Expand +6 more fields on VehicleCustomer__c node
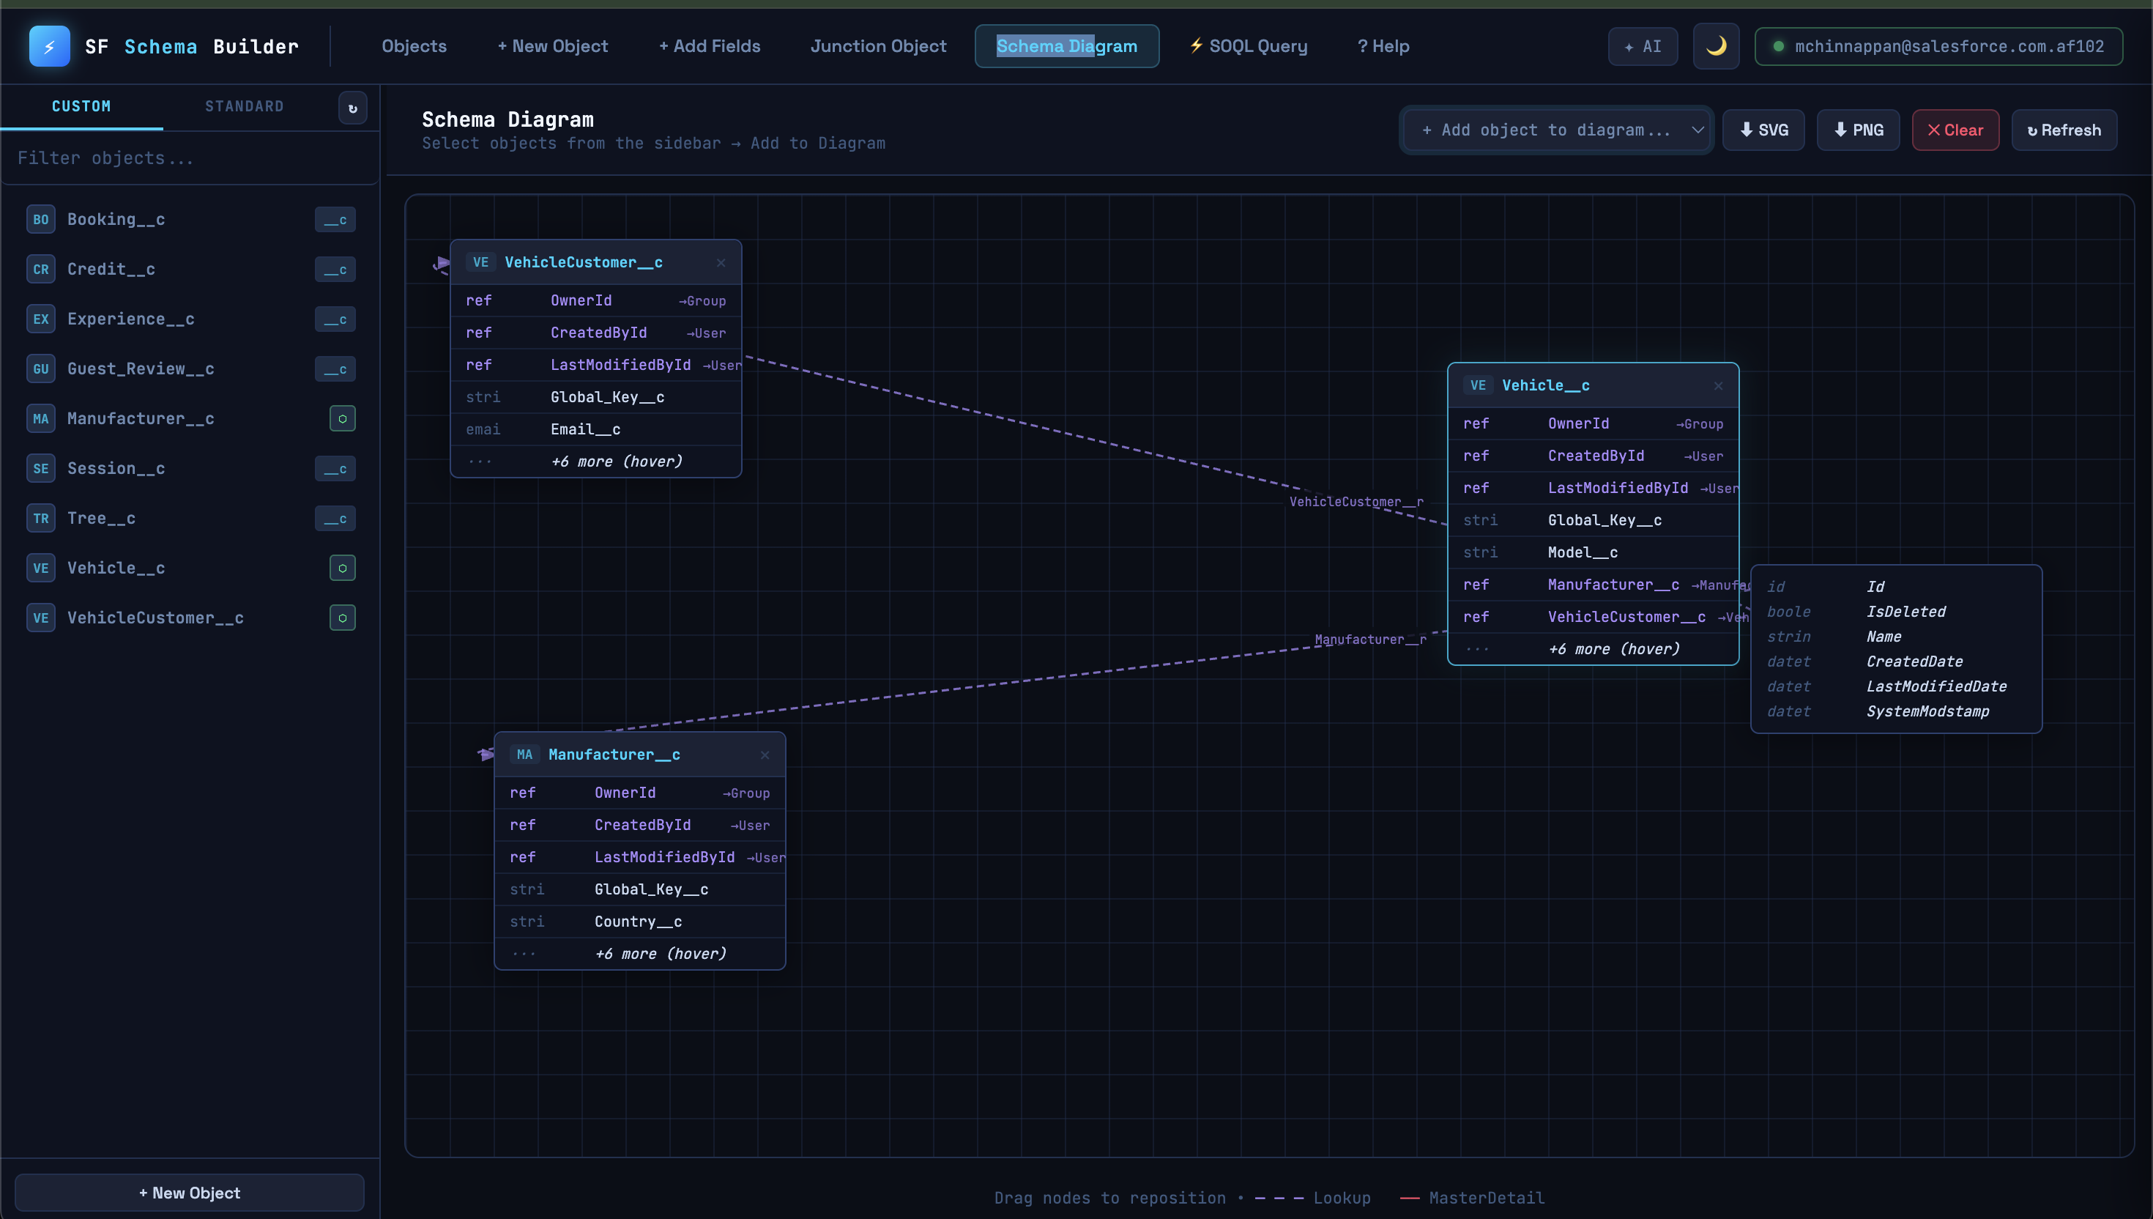 (596, 462)
